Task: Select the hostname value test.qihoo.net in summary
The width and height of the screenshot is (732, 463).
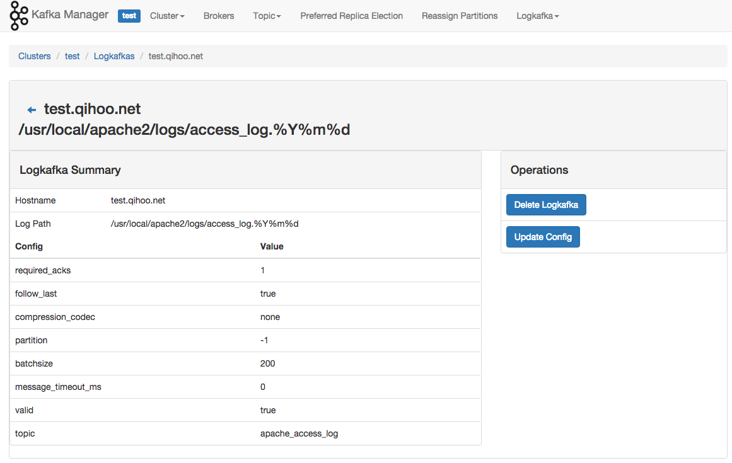Action: tap(138, 200)
